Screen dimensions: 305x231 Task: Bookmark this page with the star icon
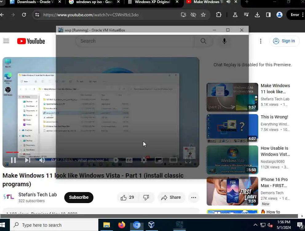tap(203, 15)
